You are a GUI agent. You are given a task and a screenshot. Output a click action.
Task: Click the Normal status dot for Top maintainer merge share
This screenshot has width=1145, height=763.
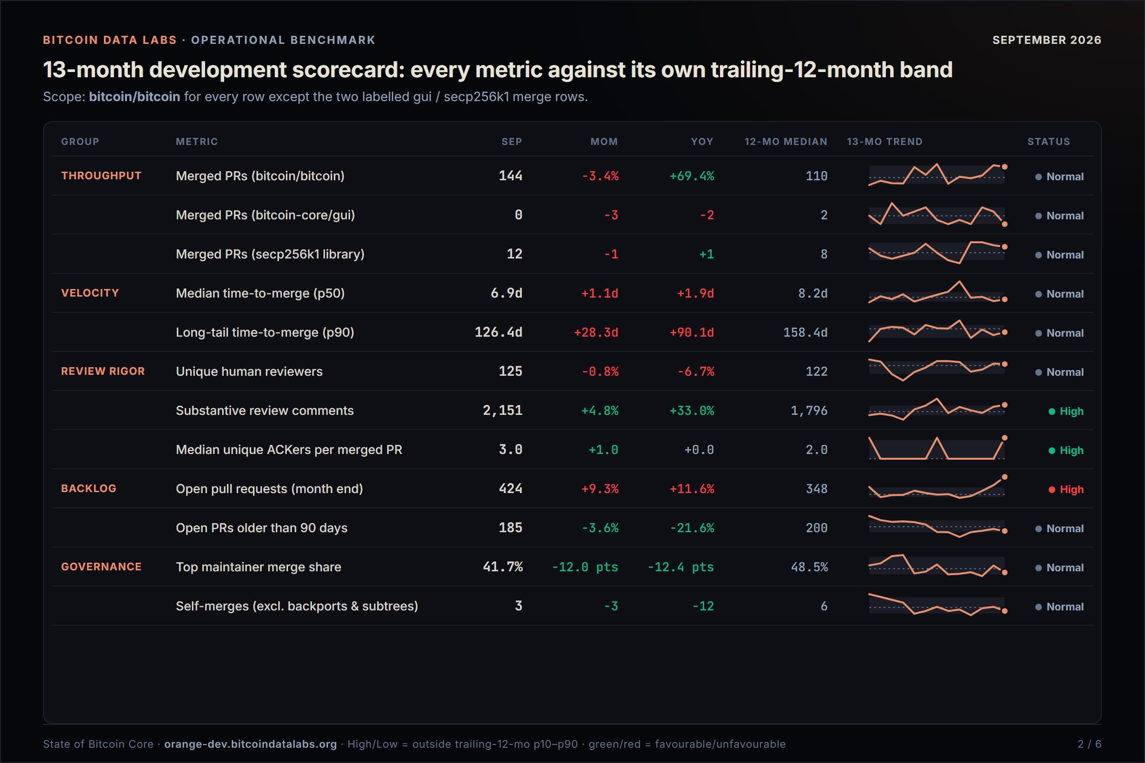1039,568
